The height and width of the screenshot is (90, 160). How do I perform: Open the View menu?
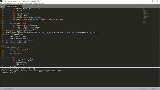pyautogui.click(x=18, y=3)
